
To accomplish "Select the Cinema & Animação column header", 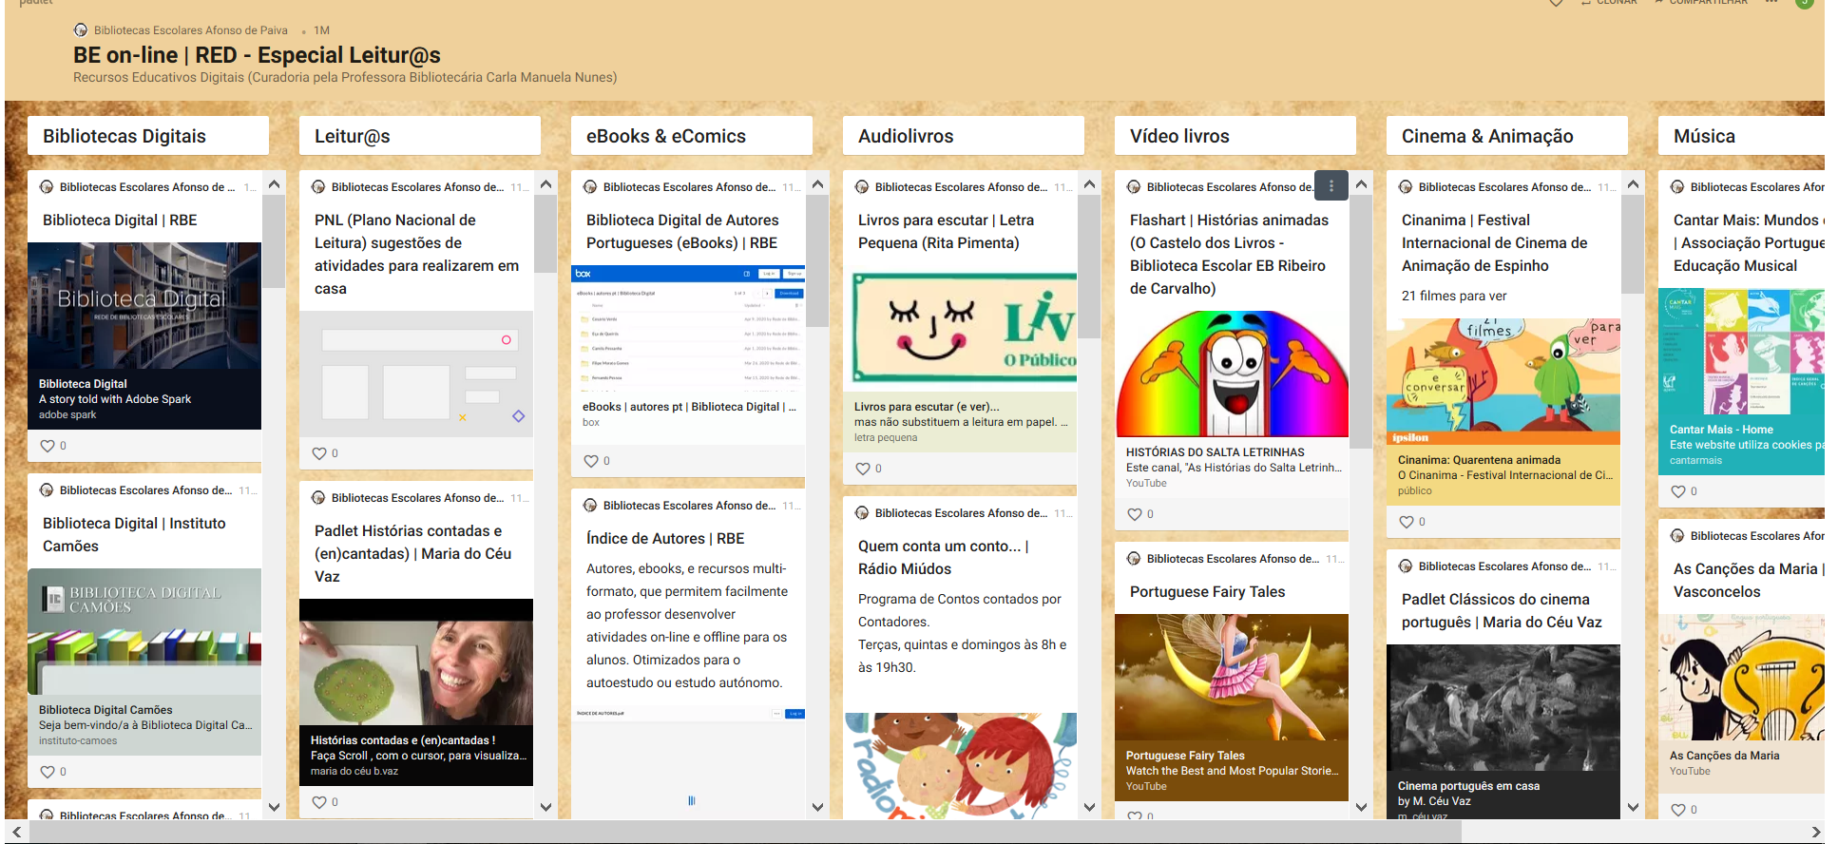I will pyautogui.click(x=1507, y=136).
